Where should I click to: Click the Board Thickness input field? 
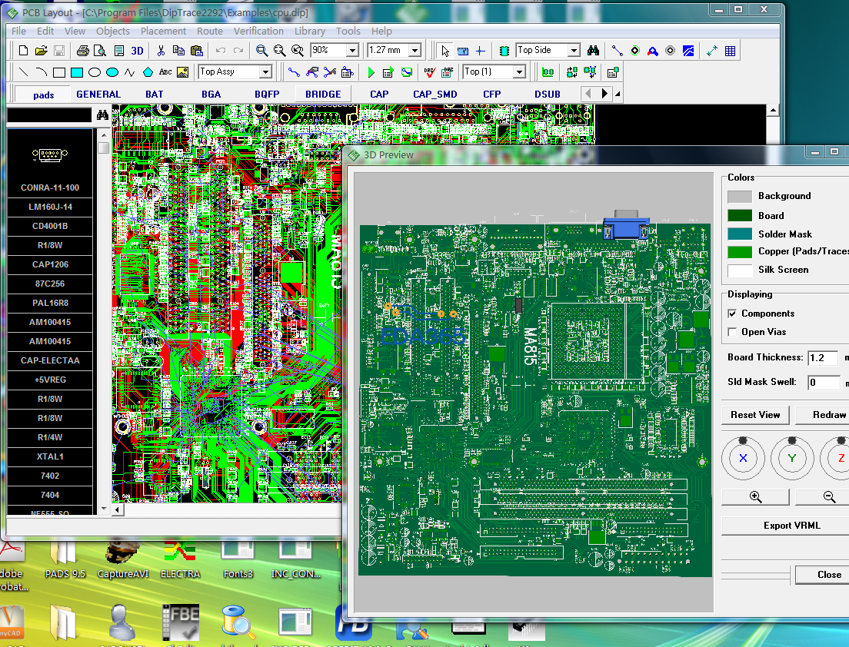823,358
